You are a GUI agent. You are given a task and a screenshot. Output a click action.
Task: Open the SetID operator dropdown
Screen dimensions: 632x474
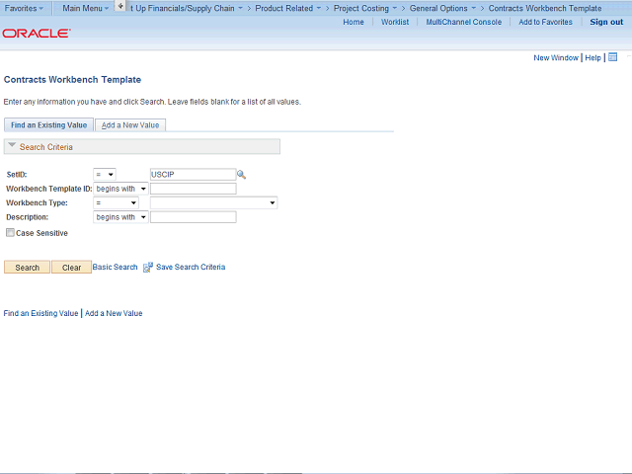(x=105, y=175)
